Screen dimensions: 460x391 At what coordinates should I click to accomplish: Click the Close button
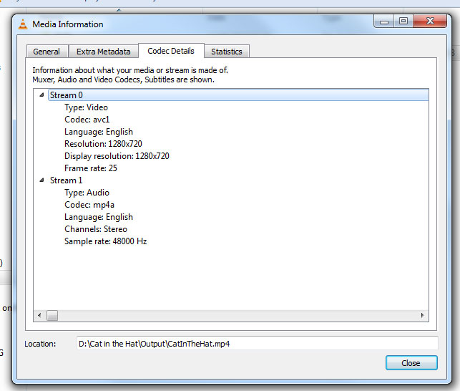click(x=411, y=363)
